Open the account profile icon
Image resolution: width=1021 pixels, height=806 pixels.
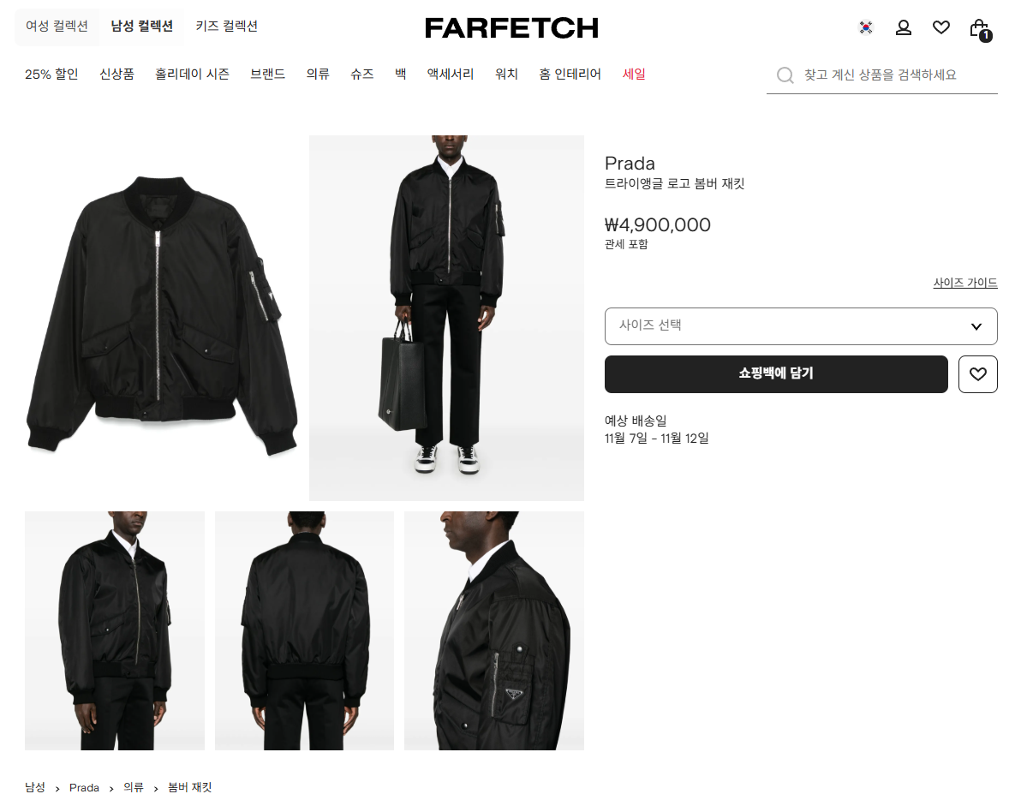pyautogui.click(x=903, y=27)
